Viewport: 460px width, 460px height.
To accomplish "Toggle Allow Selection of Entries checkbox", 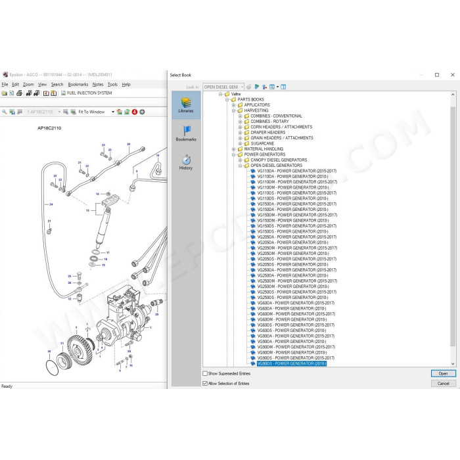I will click(x=205, y=383).
